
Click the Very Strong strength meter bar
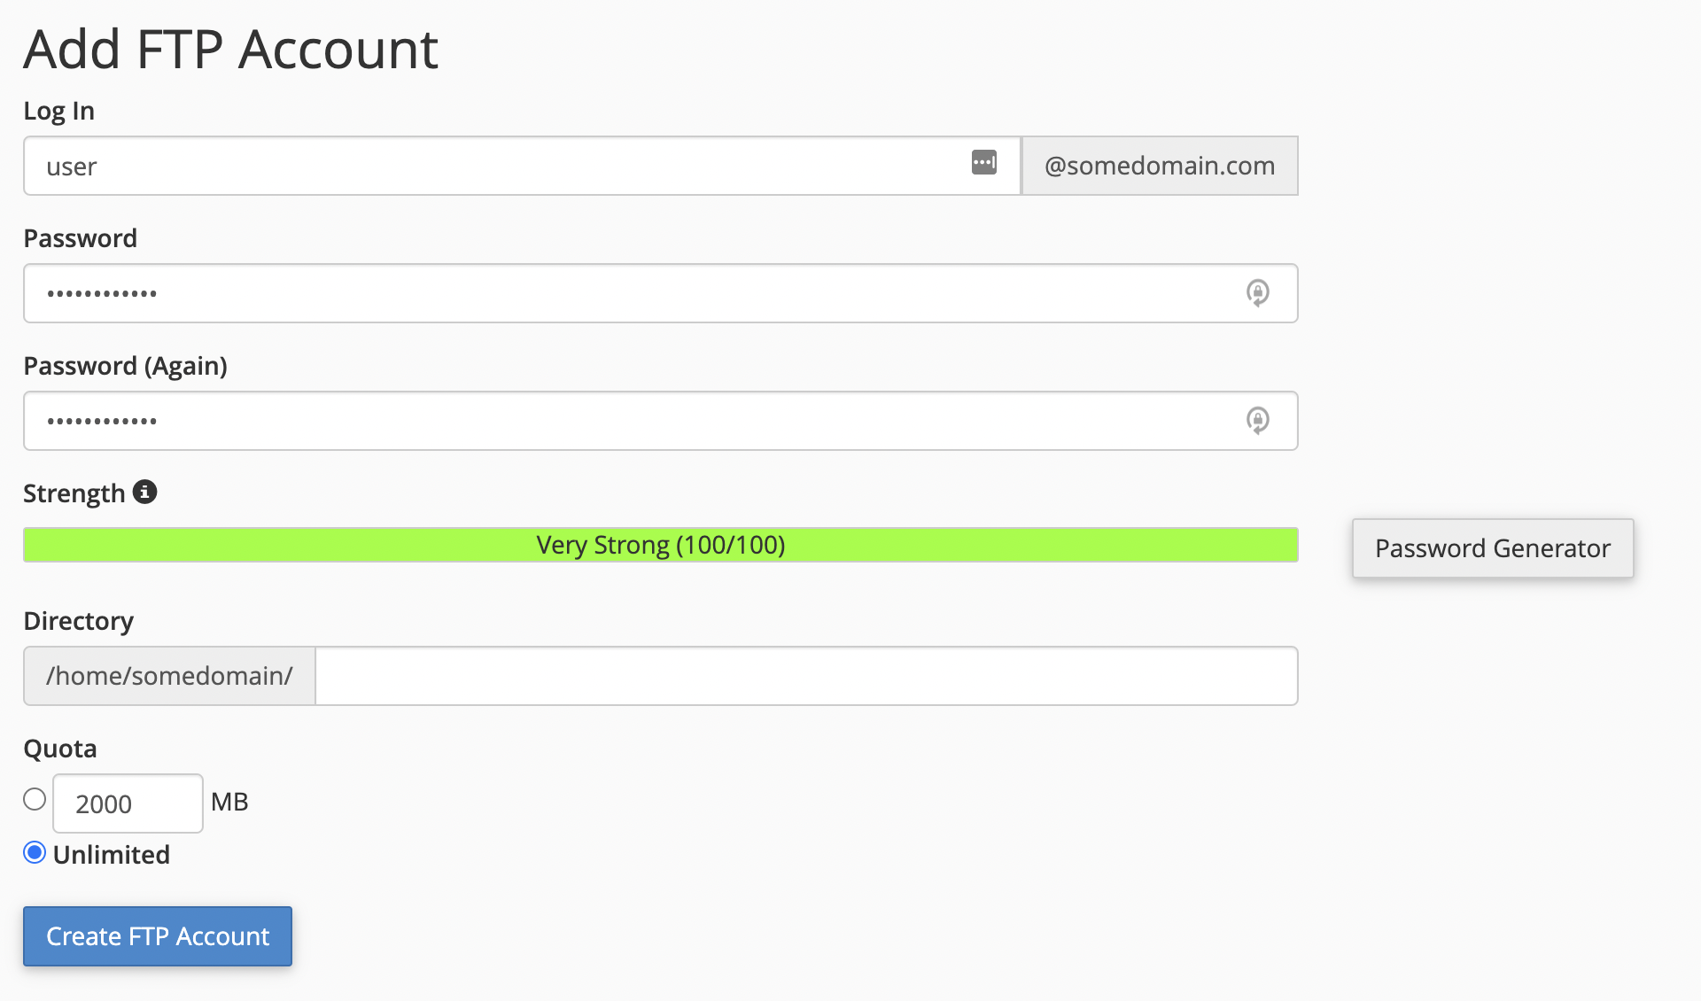(x=660, y=545)
